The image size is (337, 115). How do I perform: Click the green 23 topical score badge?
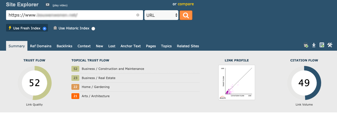pyautogui.click(x=75, y=78)
